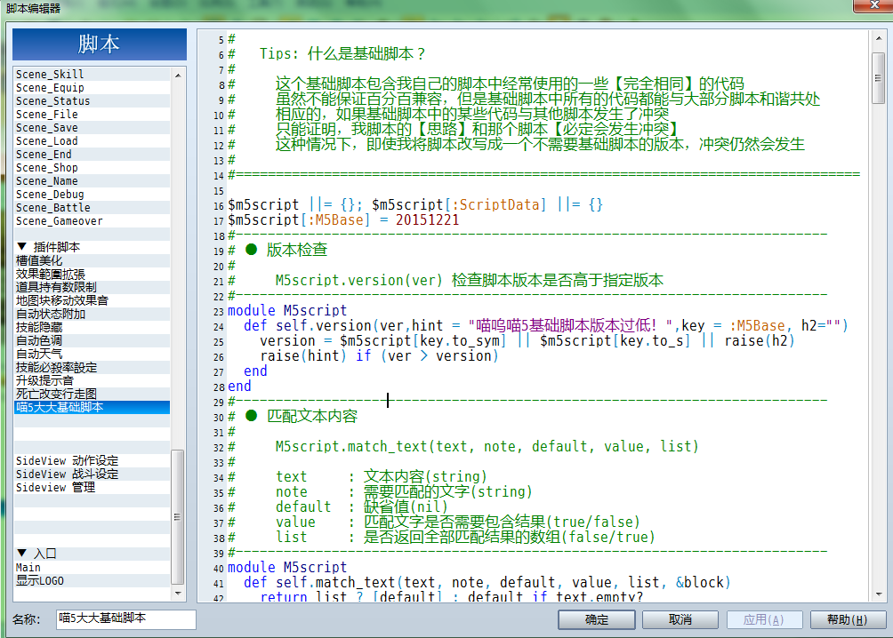Select the Scene_End script
This screenshot has height=638, width=893.
tap(92, 155)
